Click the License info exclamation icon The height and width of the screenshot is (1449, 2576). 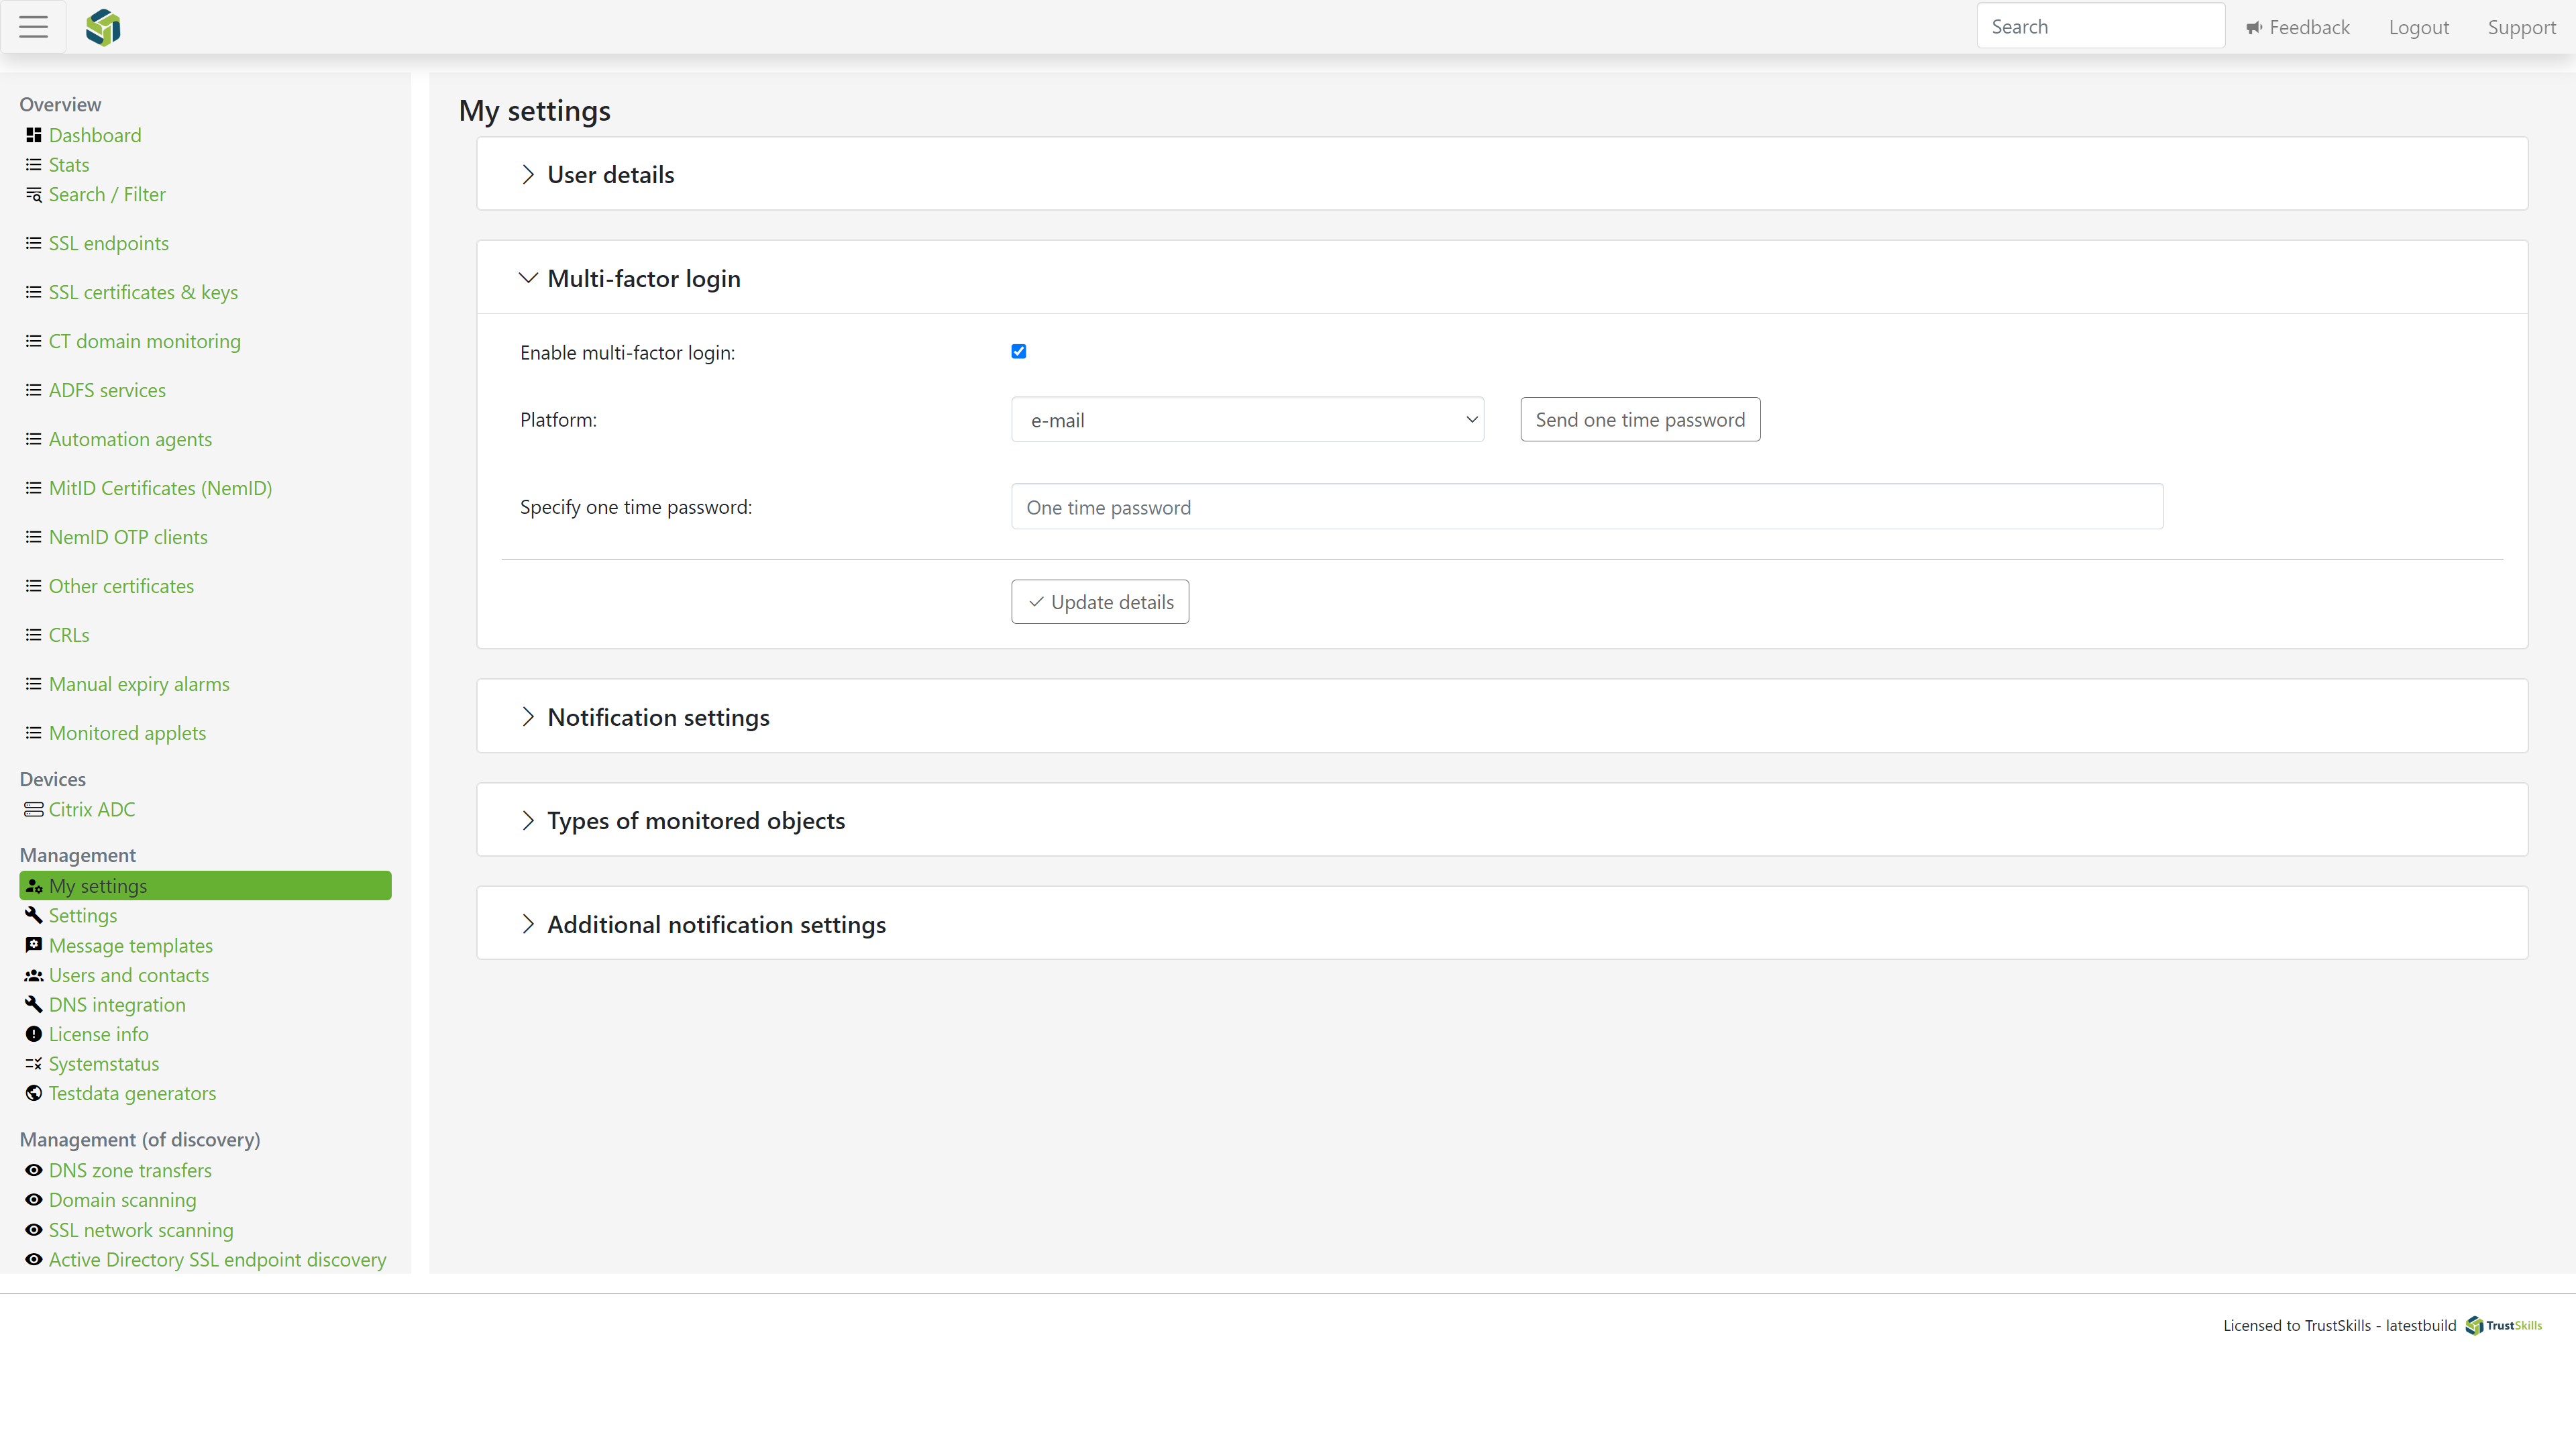pyautogui.click(x=33, y=1034)
